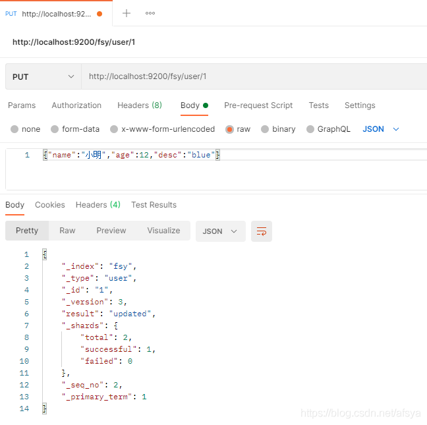Close the unsaved PUT request tab
Screen dimensions: 427x425
tap(100, 13)
